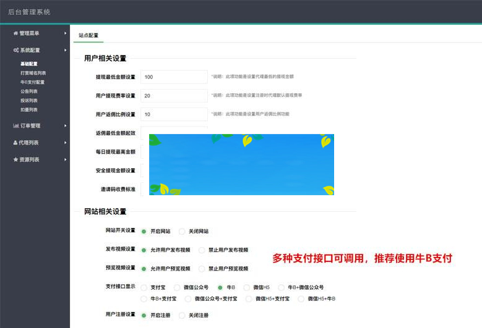Open 打赏域名列表 in sidebar
The width and height of the screenshot is (482, 328).
(x=32, y=73)
